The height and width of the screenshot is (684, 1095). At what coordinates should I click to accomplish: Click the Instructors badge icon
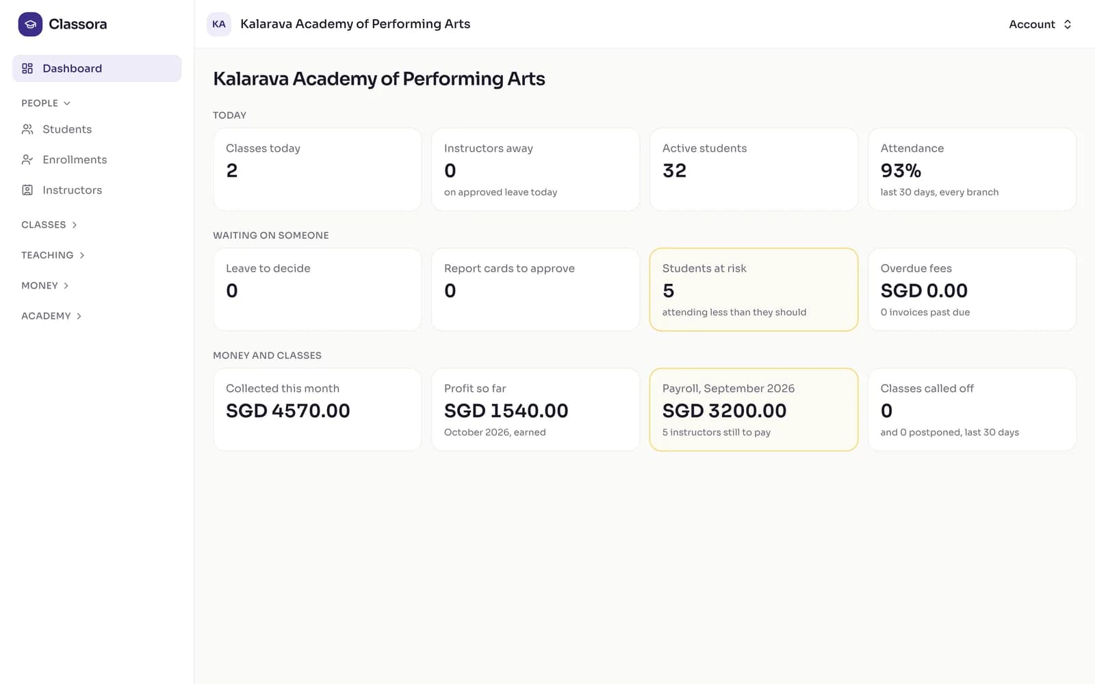coord(27,190)
